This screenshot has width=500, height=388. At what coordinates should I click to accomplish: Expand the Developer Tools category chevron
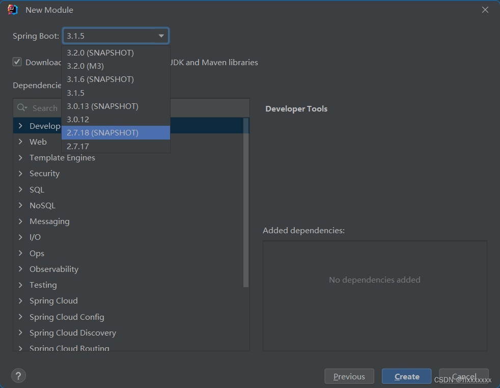click(20, 126)
